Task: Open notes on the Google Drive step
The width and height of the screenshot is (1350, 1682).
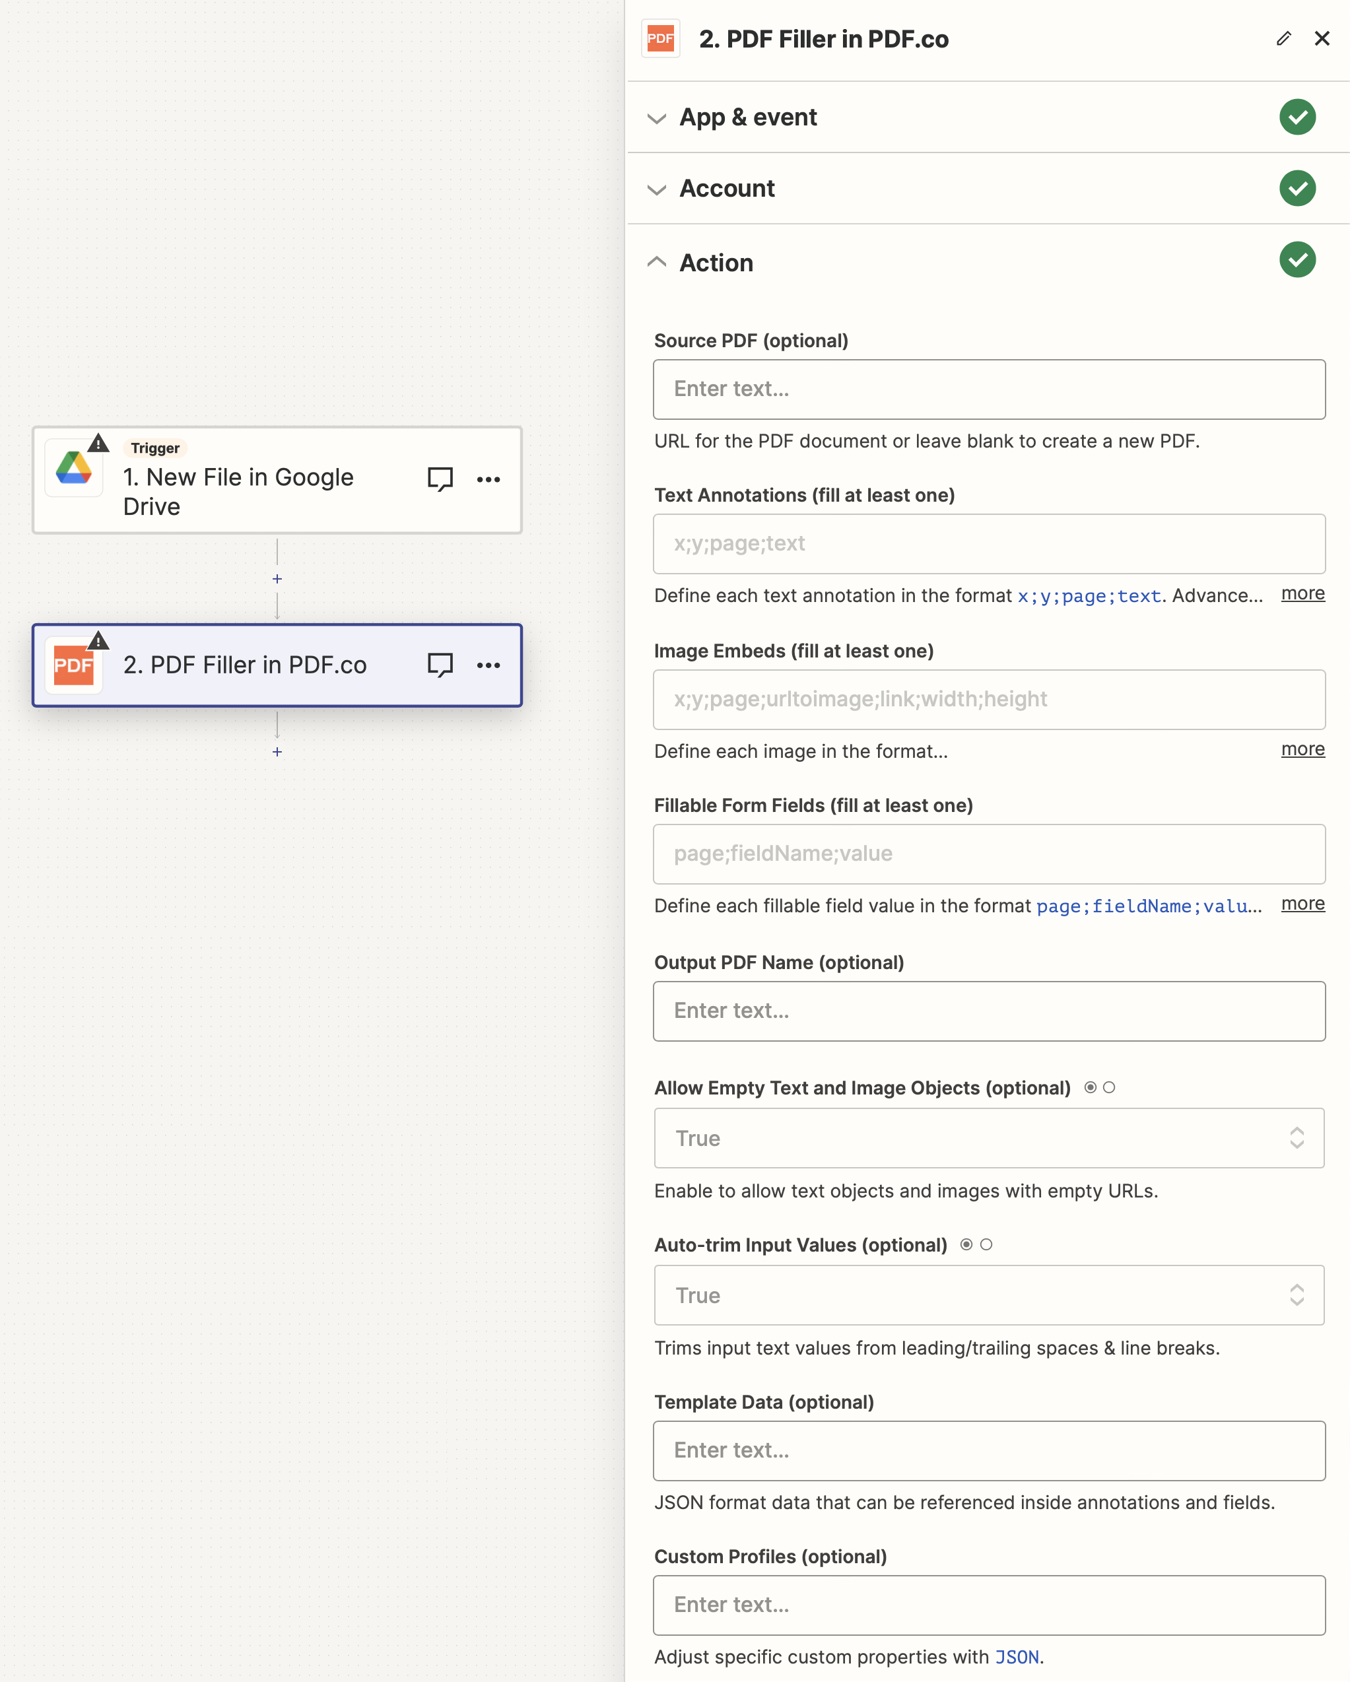Action: (x=440, y=479)
